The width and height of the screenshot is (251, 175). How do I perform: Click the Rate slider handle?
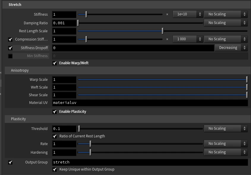pos(90,144)
